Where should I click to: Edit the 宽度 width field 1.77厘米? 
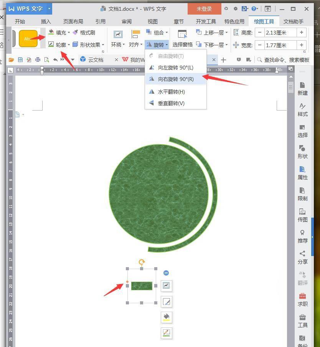[280, 45]
